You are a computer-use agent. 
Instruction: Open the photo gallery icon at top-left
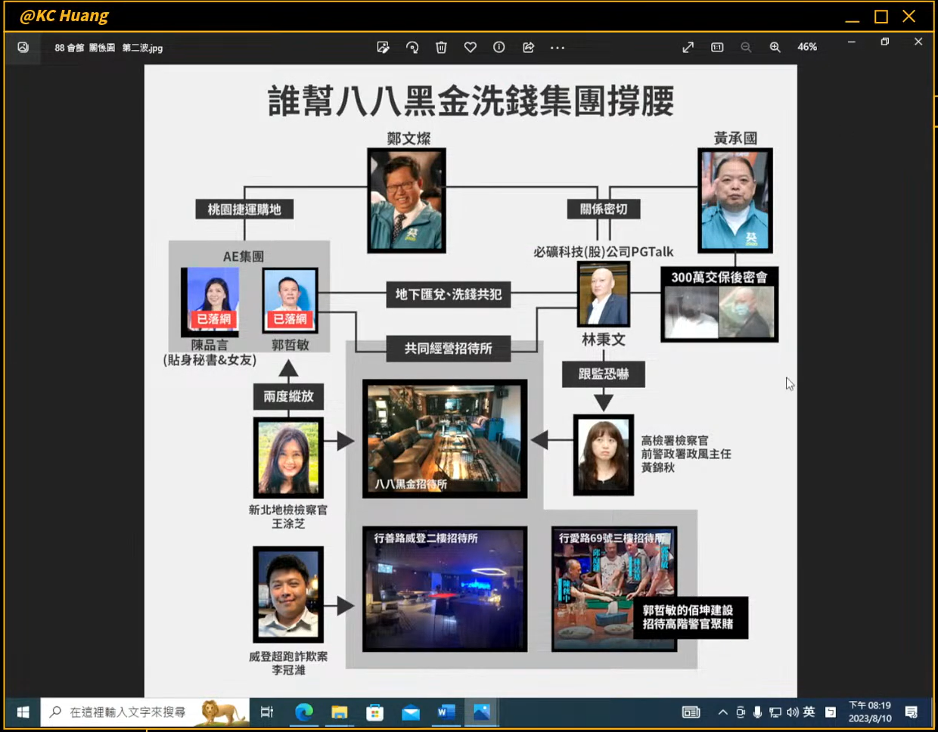tap(23, 48)
